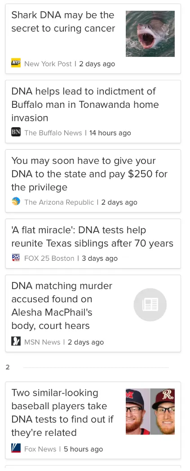Click the Fox News source logo
Viewport: 190px width, 471px height.
pos(16,448)
